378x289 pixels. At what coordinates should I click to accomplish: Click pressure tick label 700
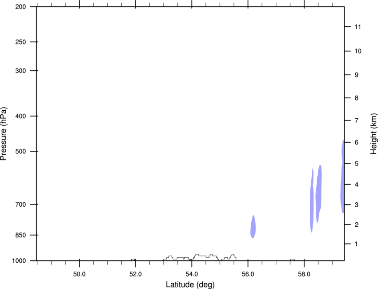20,205
